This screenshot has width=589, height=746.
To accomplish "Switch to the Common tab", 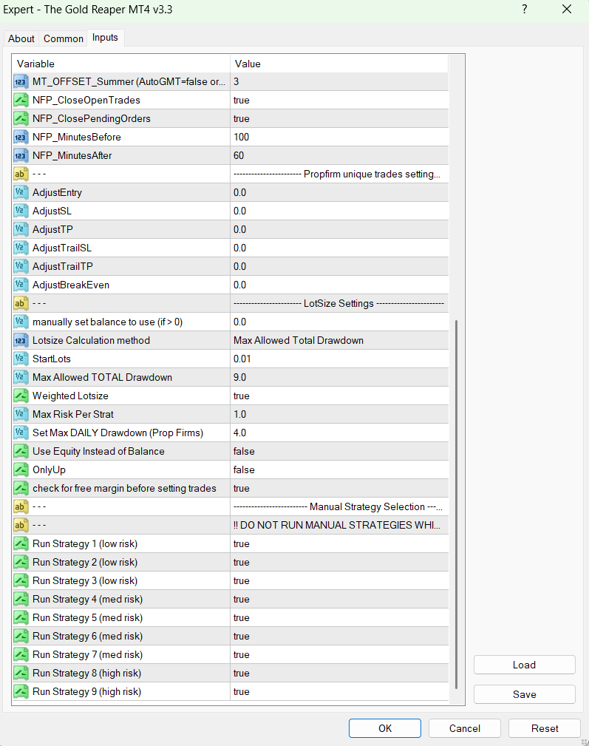I will [64, 38].
